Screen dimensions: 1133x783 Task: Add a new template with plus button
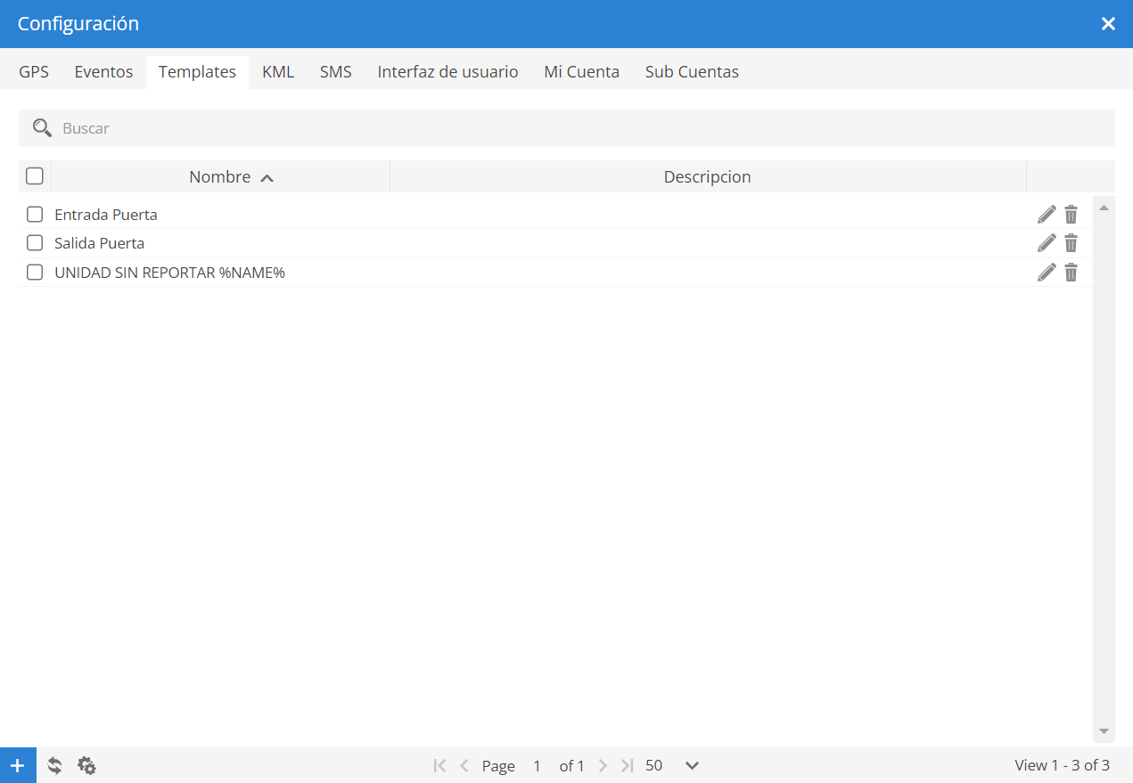(18, 765)
